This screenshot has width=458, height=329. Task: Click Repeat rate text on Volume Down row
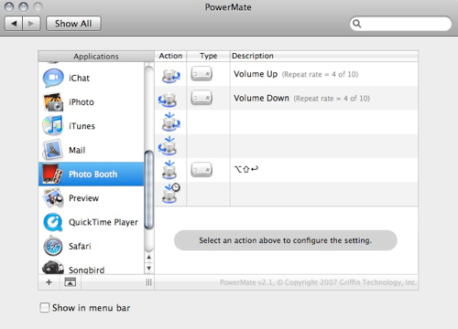pyautogui.click(x=332, y=99)
